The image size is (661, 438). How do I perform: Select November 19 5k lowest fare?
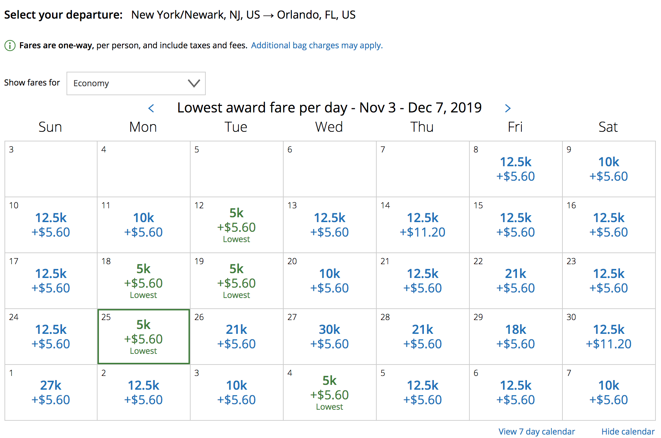237,281
